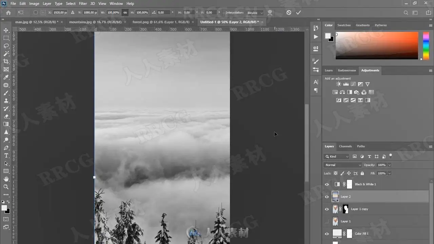Cancel the transform in the options bar
Screen dimensions: 434x244
(289, 13)
